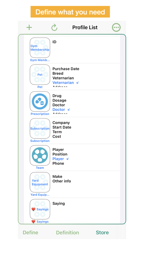Select the Cost field
The image size is (144, 256).
57,137
